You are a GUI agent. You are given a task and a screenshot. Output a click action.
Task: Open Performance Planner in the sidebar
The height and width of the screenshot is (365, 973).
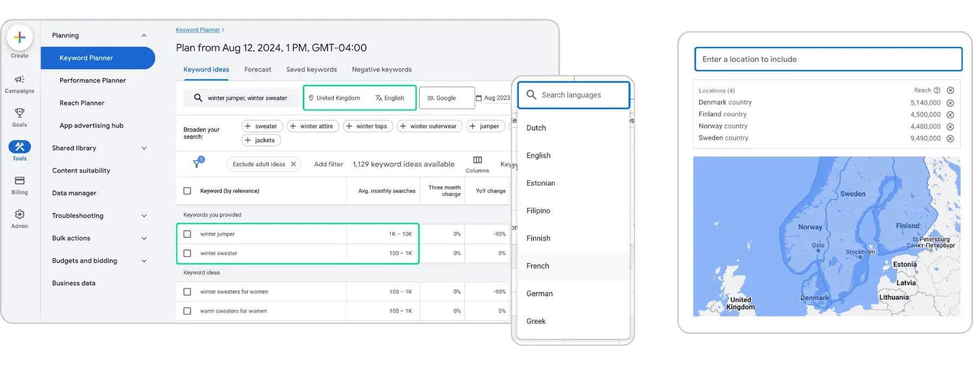pos(92,81)
